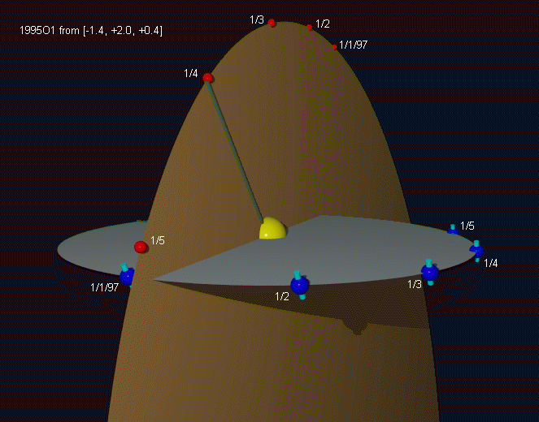Click the title text "1995O1 from [-1.4, +2.0, +0.4]"
This screenshot has width=539, height=422.
[91, 31]
